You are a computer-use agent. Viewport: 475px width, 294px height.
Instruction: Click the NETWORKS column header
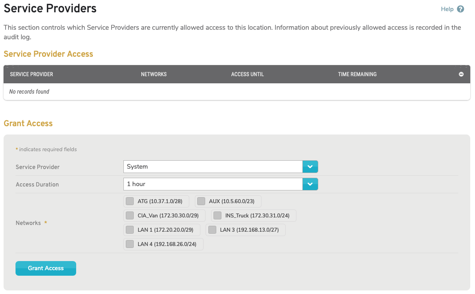154,74
